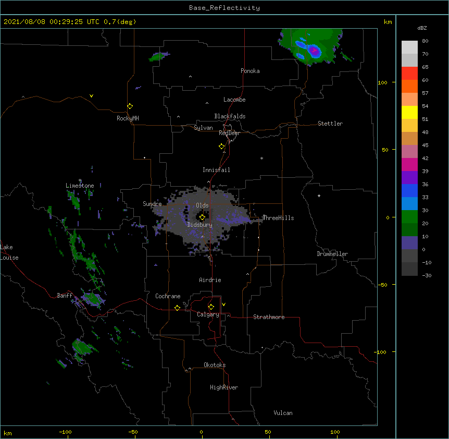The width and height of the screenshot is (449, 439).
Task: Click the Stettler city label
Action: 330,124
